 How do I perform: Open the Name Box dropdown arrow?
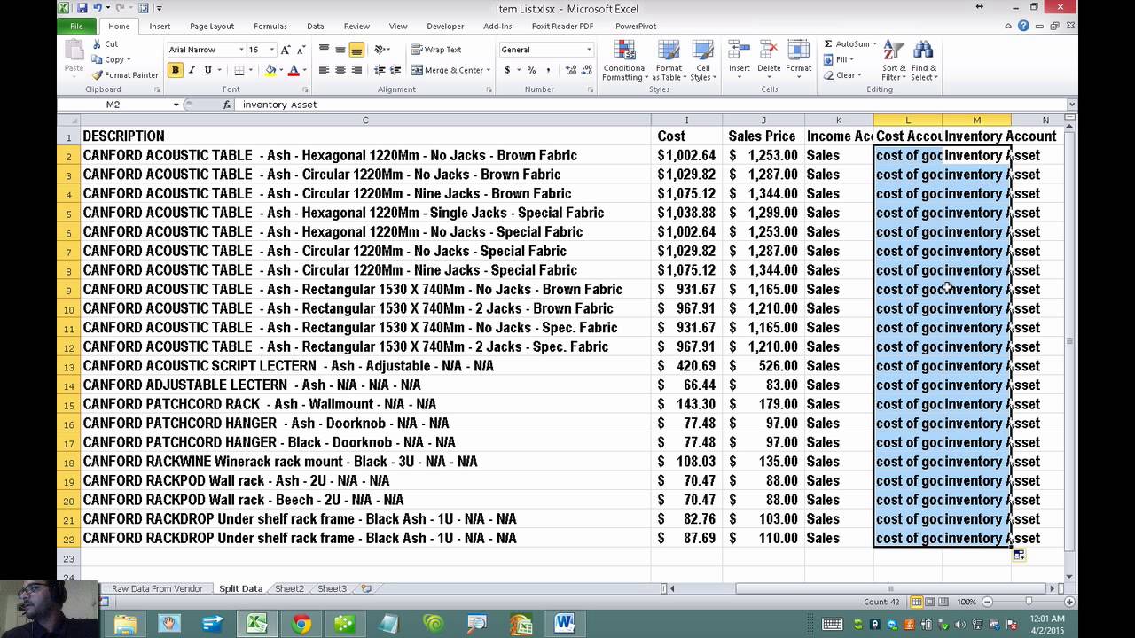click(176, 105)
